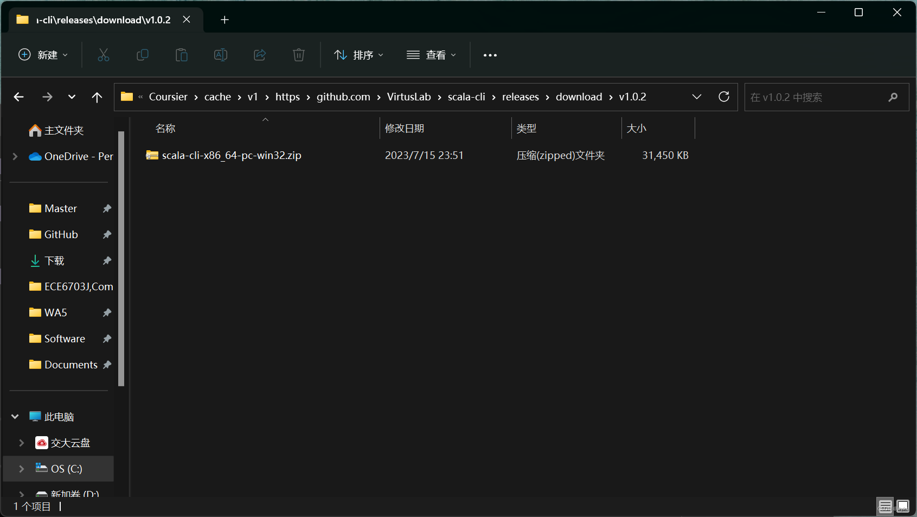Viewport: 917px width, 517px height.
Task: Switch to large icons view in the status bar
Action: click(x=902, y=506)
